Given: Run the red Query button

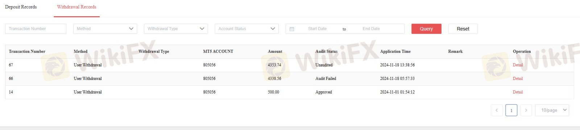Looking at the screenshot, I should point(426,29).
